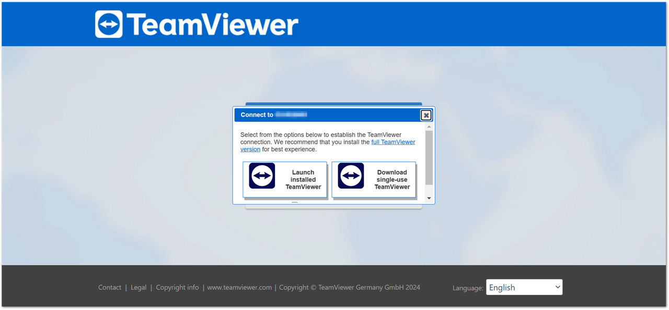Viewport: 669px width, 310px height.
Task: Click the icon beside Launch installed TeamViewer
Action: (262, 176)
